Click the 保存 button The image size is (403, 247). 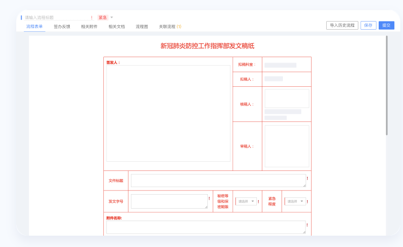[368, 25]
